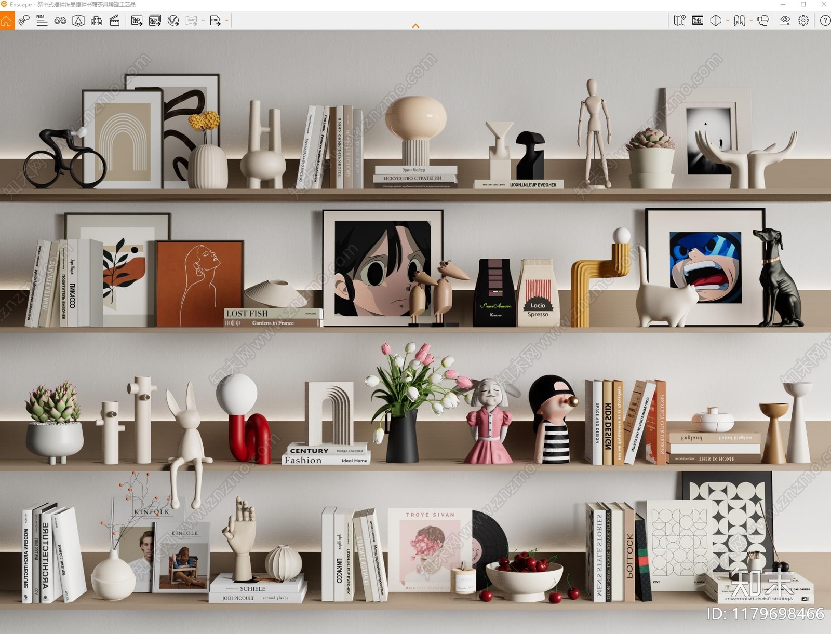Image resolution: width=831 pixels, height=634 pixels.
Task: Open General Settings gear icon
Action: coord(803,21)
